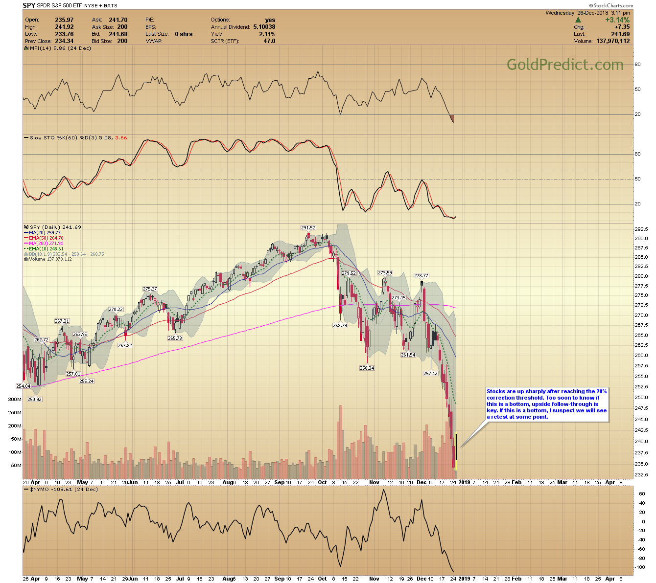Click the "278.77" price label
Image resolution: width=656 pixels, height=583 pixels.
[x=422, y=276]
